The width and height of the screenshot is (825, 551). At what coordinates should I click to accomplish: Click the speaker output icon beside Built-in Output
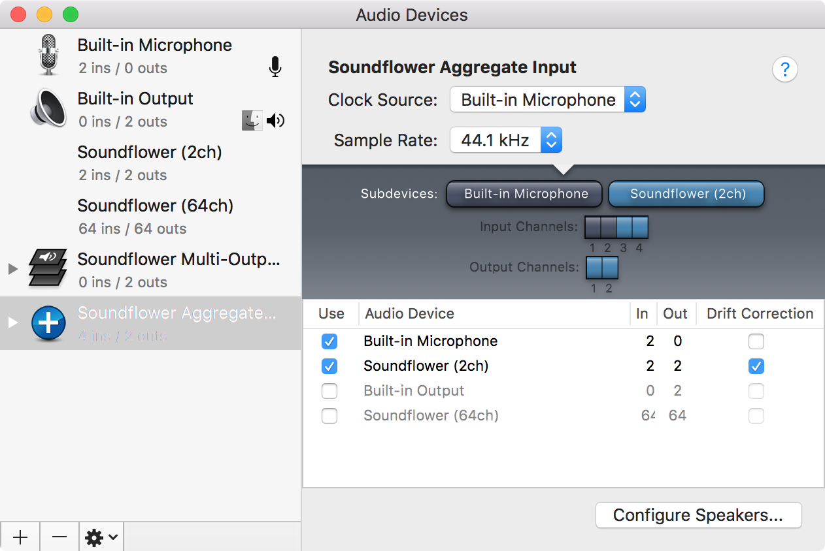[x=275, y=120]
